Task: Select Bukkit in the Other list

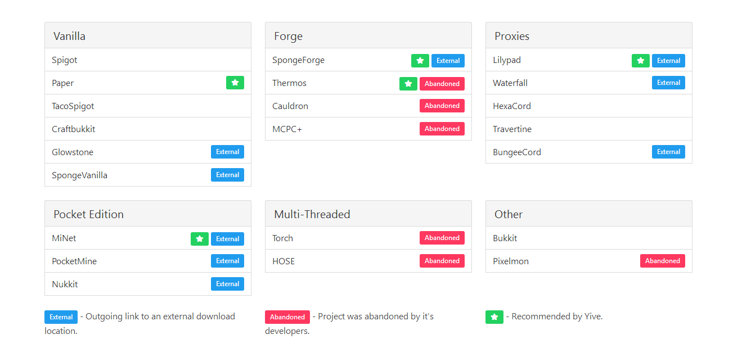Action: 505,238
